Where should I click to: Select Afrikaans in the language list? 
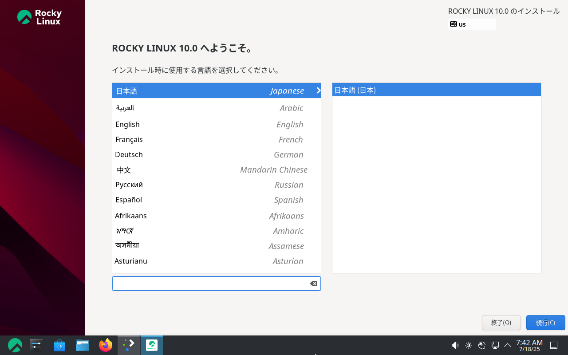point(217,216)
